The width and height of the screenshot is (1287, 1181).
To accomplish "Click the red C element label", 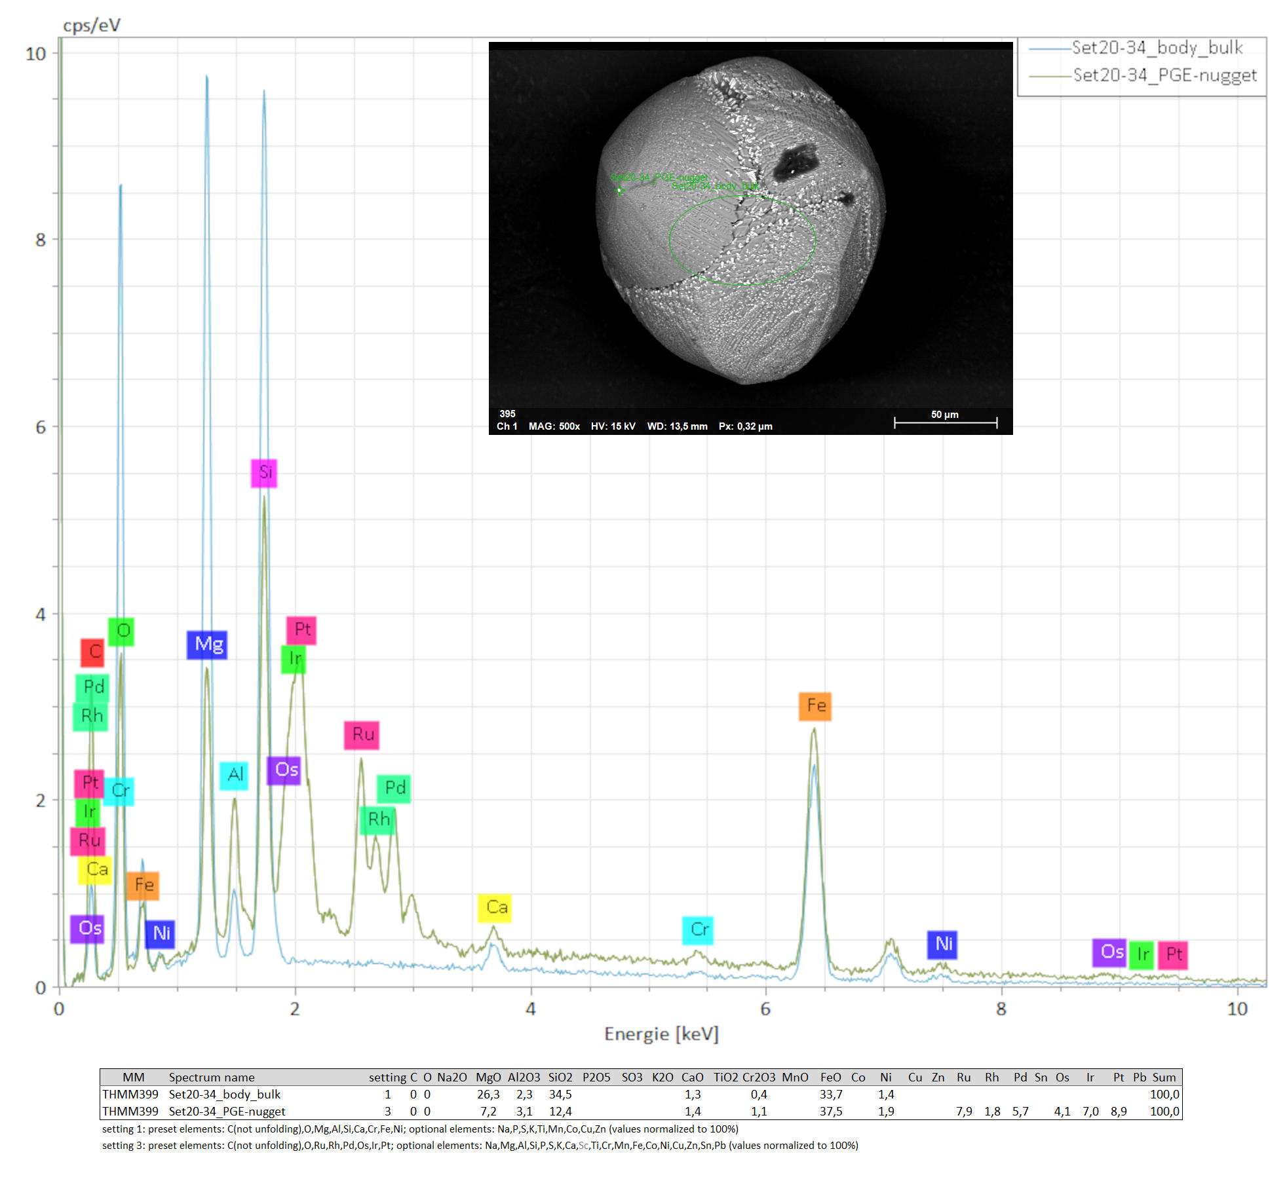I will (93, 652).
